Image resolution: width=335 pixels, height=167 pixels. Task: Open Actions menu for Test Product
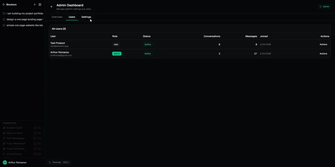[x=323, y=44]
